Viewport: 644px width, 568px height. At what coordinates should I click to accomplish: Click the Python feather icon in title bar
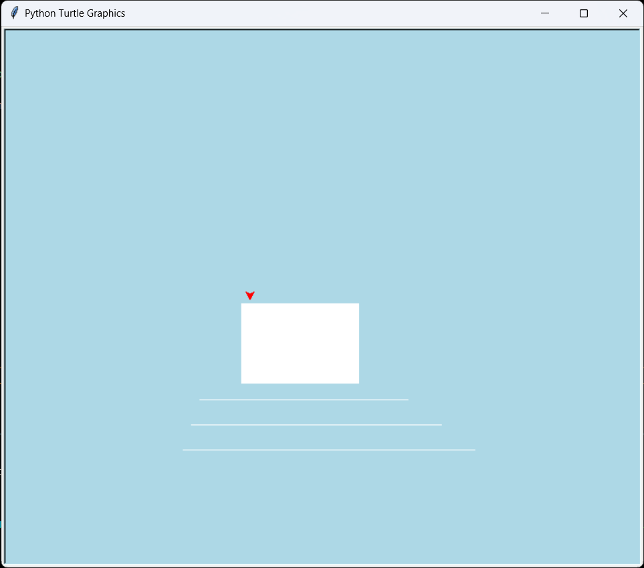pyautogui.click(x=14, y=13)
